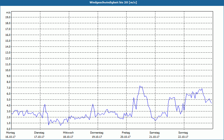The image size is (224, 140).
Task: Select the date '21.10.17'
Action: click(154, 137)
